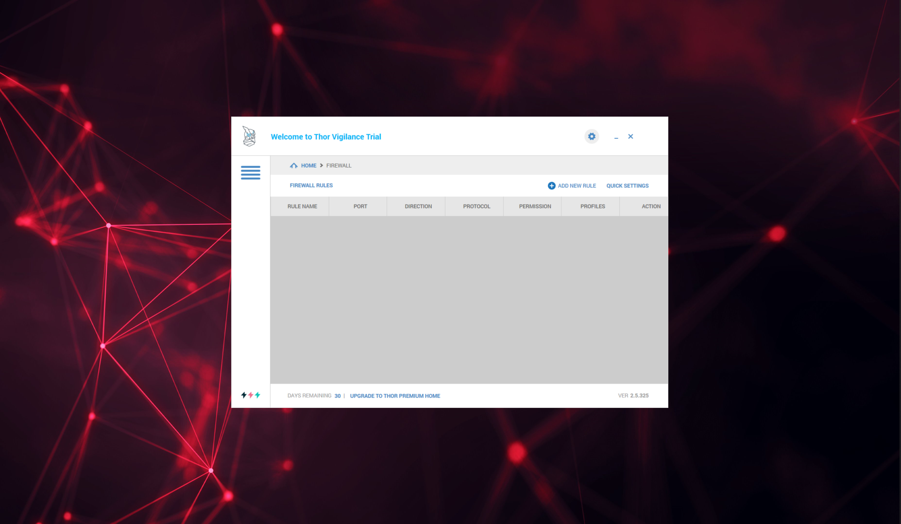This screenshot has width=901, height=524.
Task: Open QUICK SETTINGS
Action: point(628,186)
